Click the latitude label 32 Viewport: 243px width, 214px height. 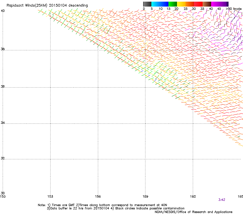[3, 158]
